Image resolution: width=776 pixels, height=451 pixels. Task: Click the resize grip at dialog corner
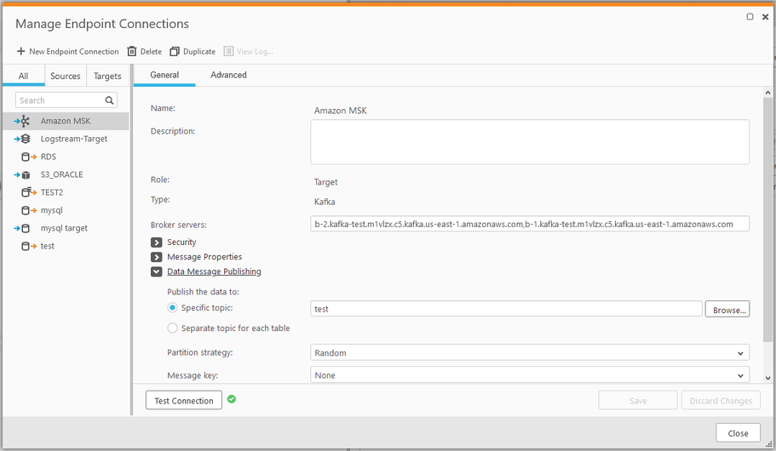coord(768,444)
